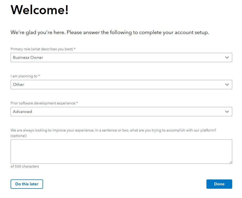Click the Done button
Screen dimensions: 242x198
[219, 184]
